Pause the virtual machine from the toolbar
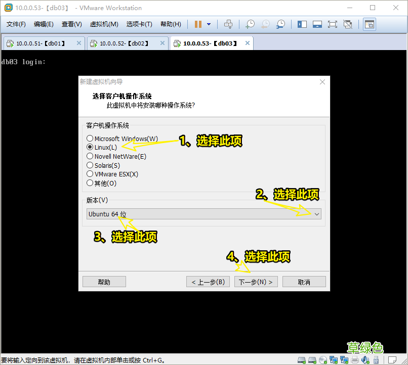The image size is (408, 365). pos(198,24)
